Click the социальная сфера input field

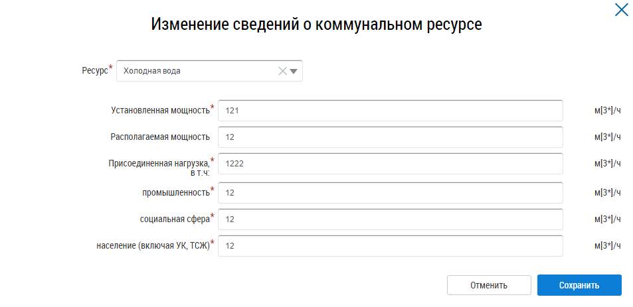[390, 219]
